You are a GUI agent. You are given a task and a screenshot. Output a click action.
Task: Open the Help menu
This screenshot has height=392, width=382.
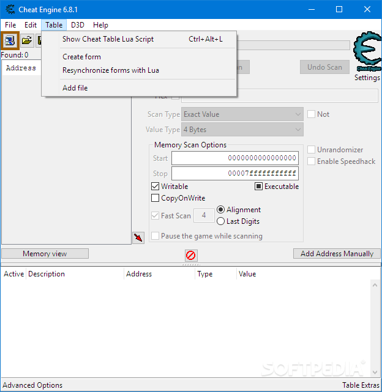(100, 25)
